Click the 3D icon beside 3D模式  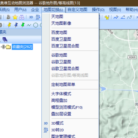point(46,123)
